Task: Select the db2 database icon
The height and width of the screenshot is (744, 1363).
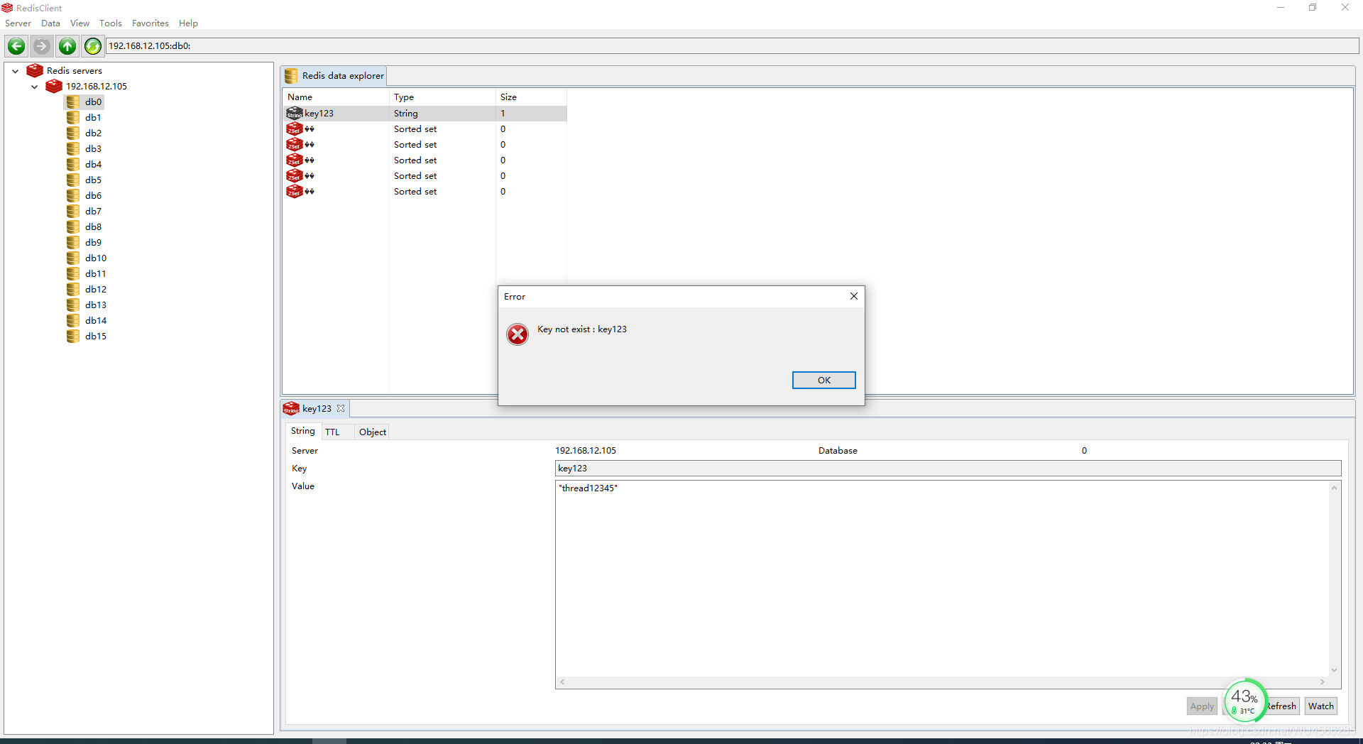Action: pos(73,133)
